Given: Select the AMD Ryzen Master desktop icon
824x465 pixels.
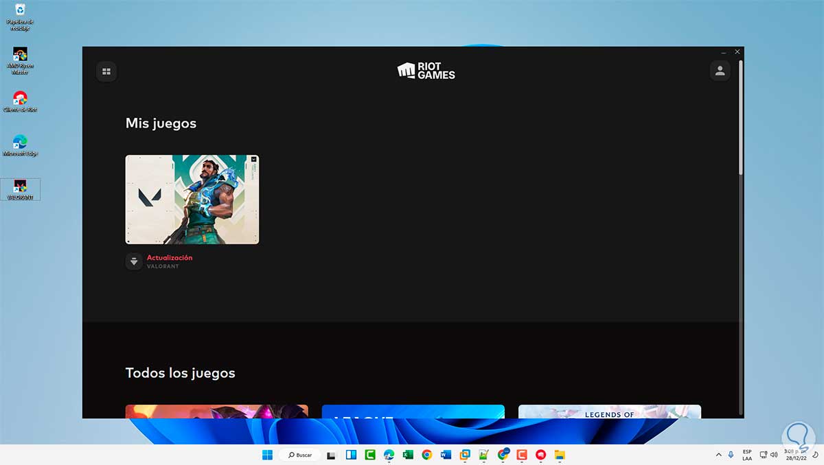Looking at the screenshot, I should coord(20,61).
